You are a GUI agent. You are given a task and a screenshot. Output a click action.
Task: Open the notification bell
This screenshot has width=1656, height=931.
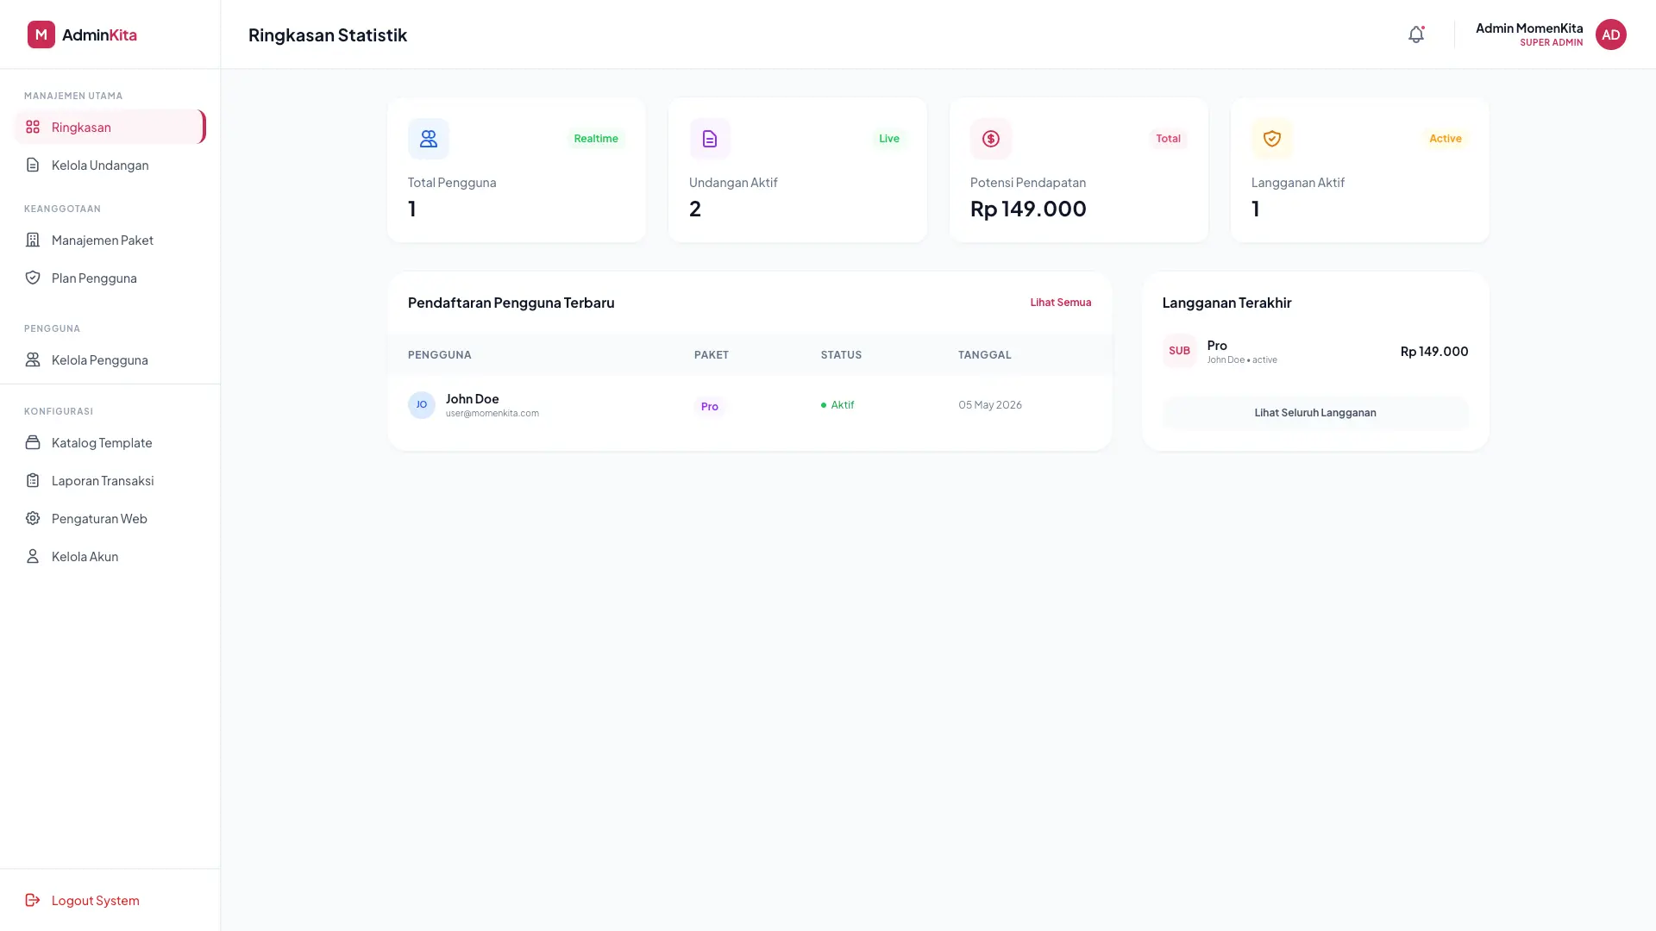pyautogui.click(x=1416, y=34)
